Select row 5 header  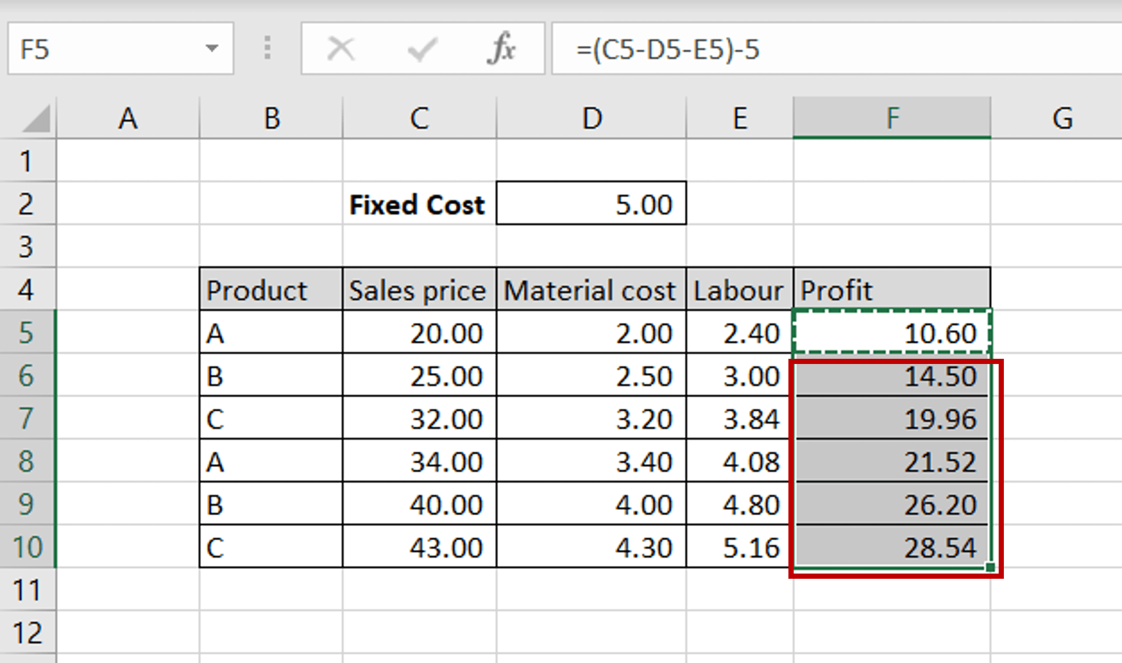pos(27,333)
